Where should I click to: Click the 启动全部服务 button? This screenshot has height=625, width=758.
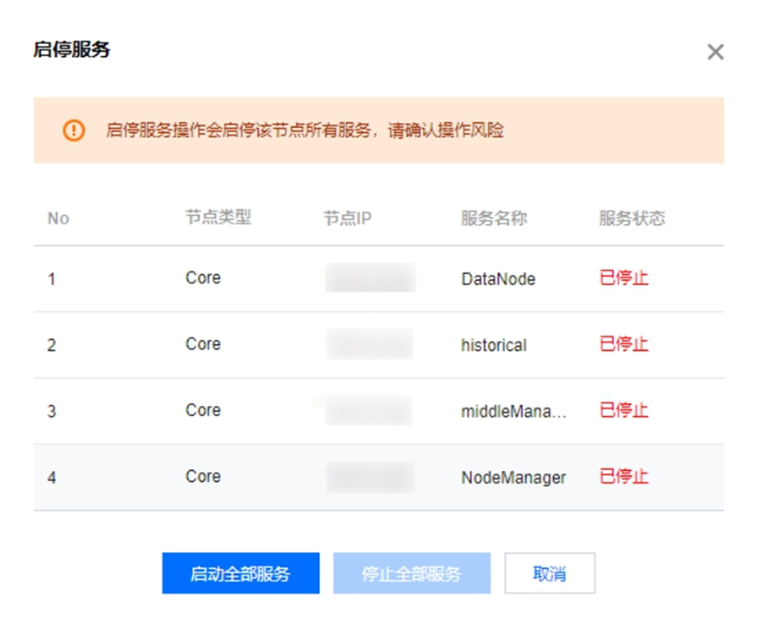(241, 574)
